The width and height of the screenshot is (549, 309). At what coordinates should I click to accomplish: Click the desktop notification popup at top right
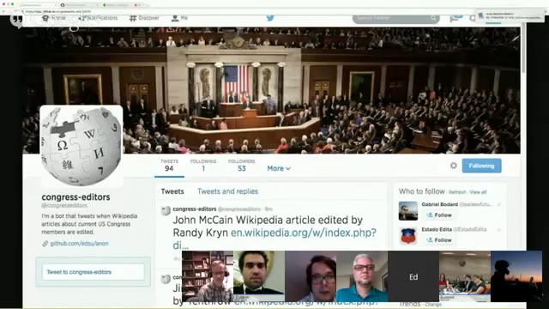pos(510,15)
